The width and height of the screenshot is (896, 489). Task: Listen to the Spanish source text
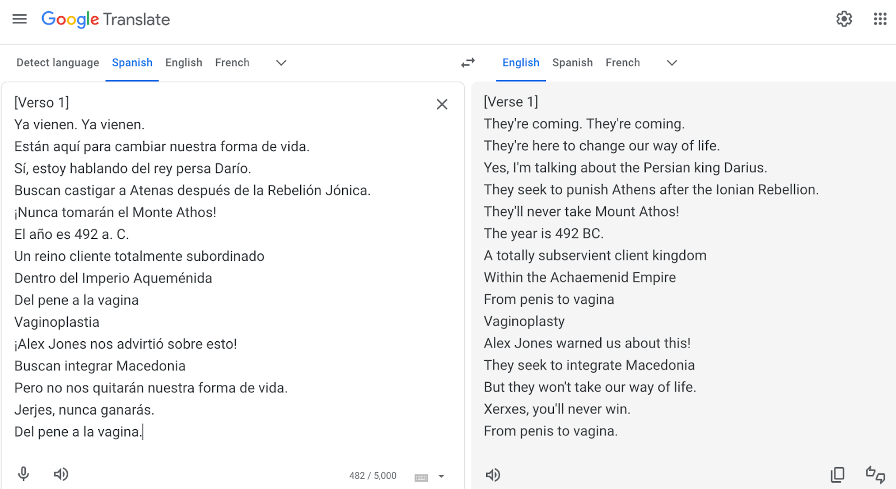pyautogui.click(x=61, y=474)
